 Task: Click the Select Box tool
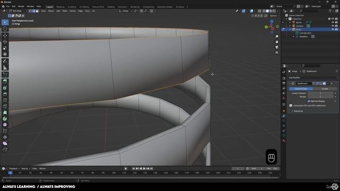[5, 22]
